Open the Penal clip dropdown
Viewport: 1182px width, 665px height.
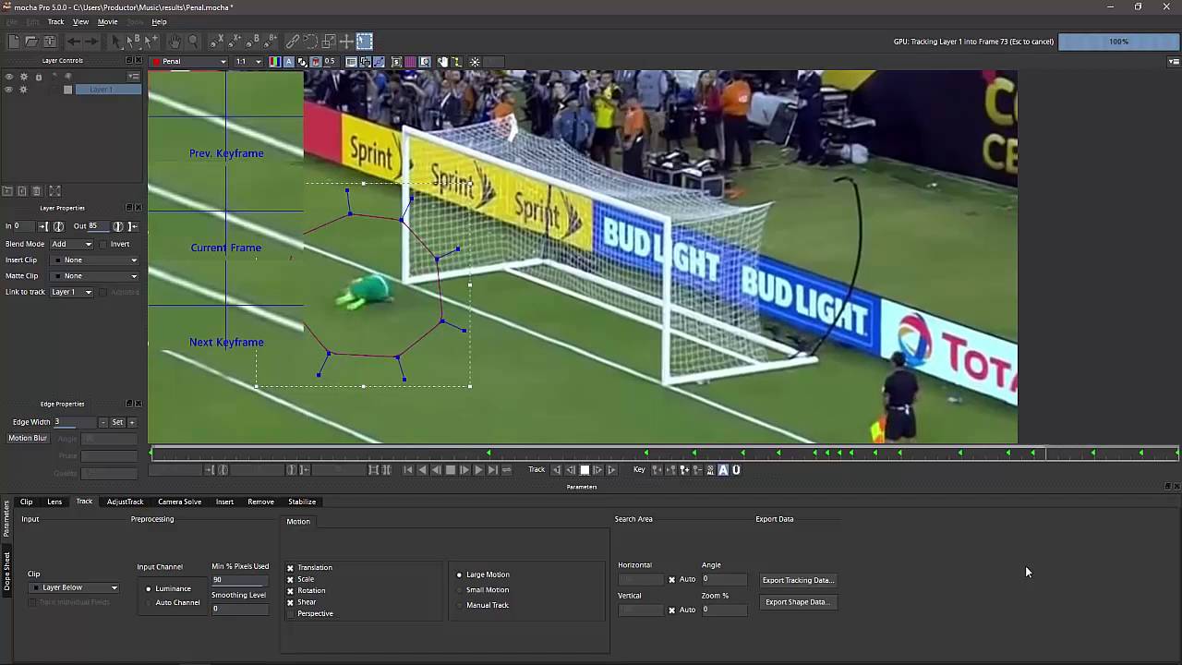tap(190, 62)
